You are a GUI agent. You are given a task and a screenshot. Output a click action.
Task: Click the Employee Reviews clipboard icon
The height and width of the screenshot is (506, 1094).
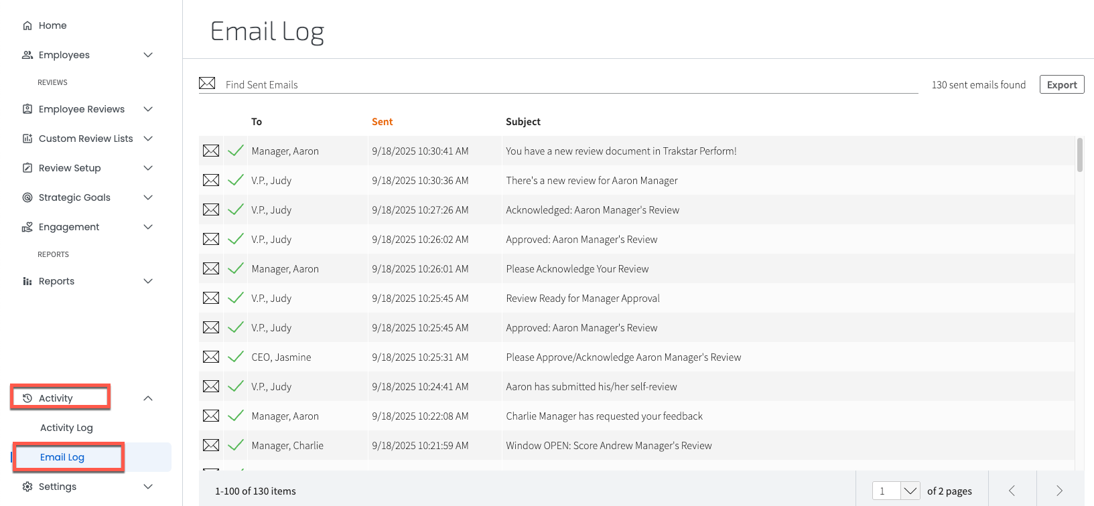click(27, 109)
